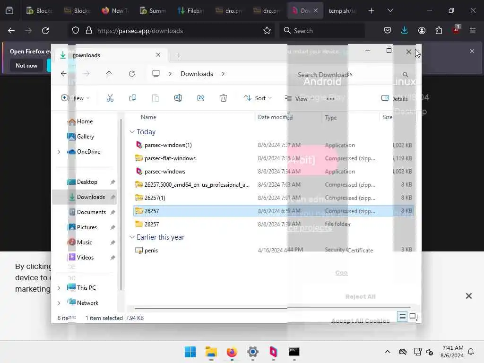Open the Sort dropdown in Explorer
The height and width of the screenshot is (363, 484).
click(258, 98)
